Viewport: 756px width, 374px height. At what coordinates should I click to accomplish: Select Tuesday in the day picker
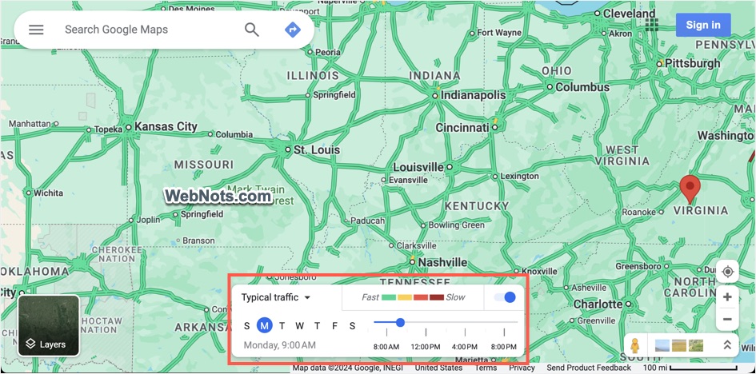pyautogui.click(x=282, y=326)
